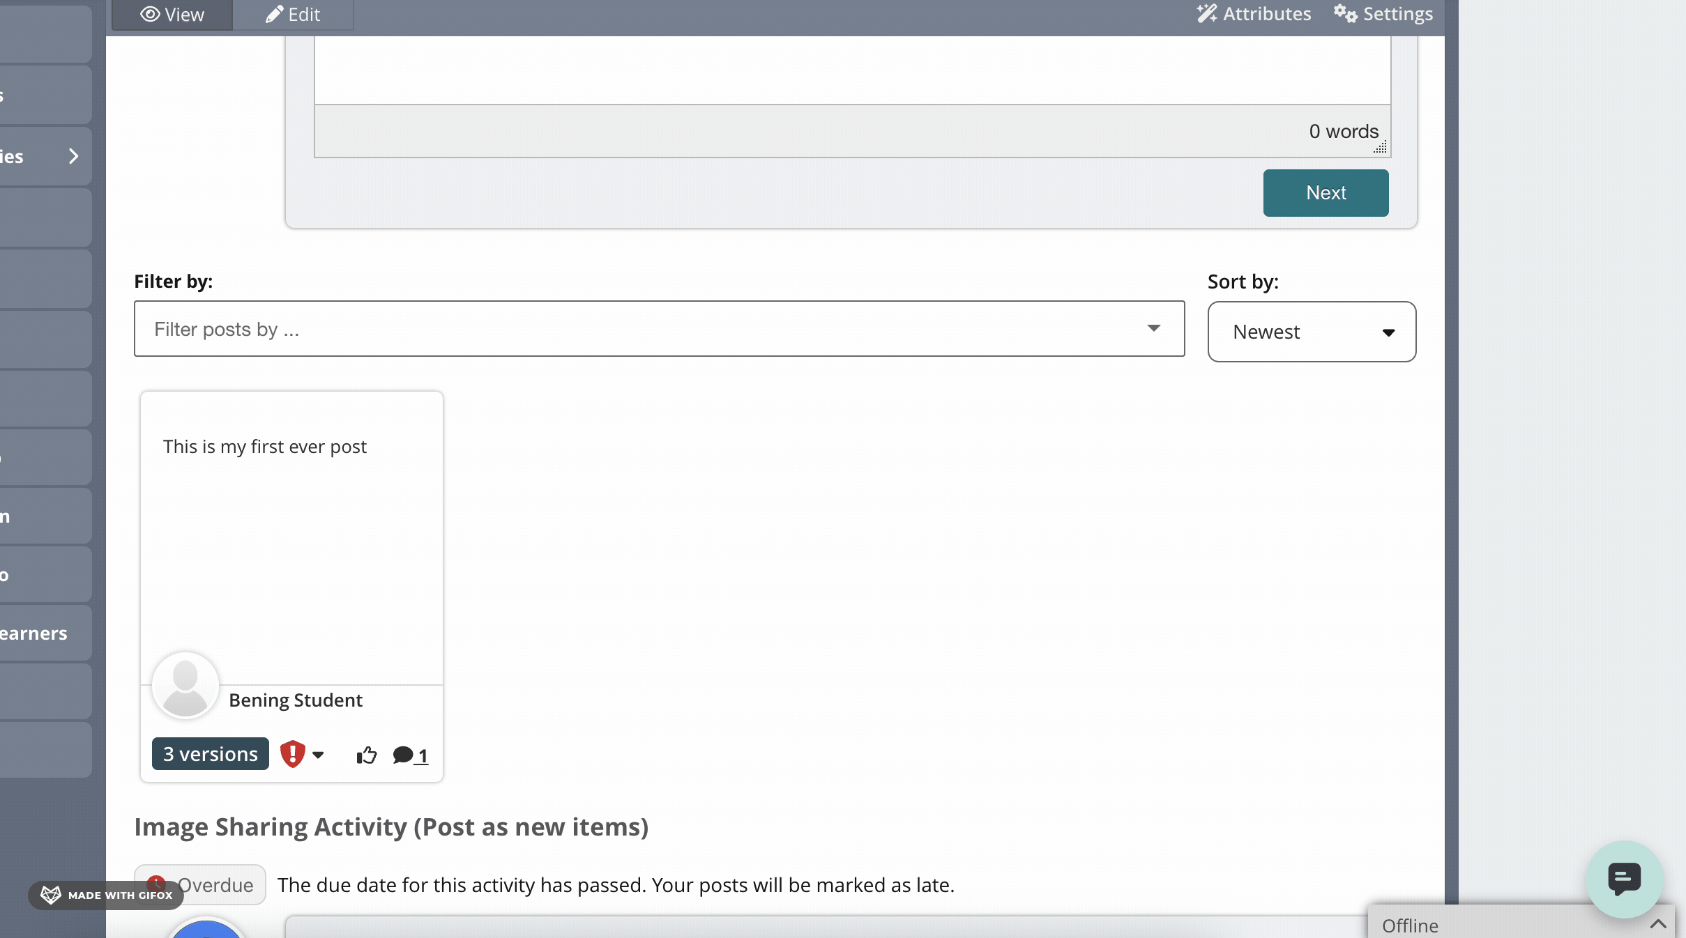Click the Bening Student author name
1686x938 pixels.
[296, 700]
